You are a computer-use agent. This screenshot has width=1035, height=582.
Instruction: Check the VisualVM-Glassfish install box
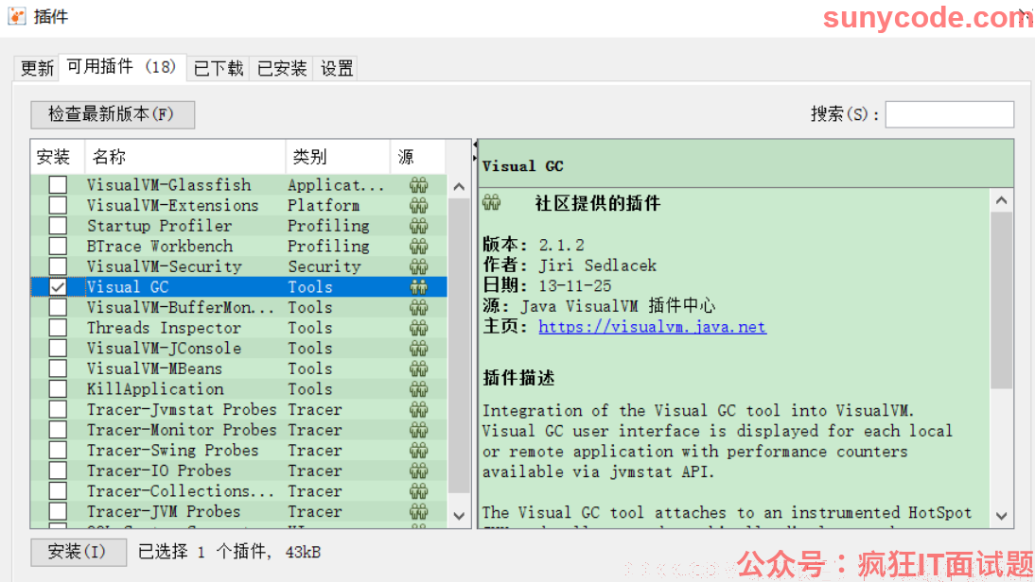(x=58, y=185)
